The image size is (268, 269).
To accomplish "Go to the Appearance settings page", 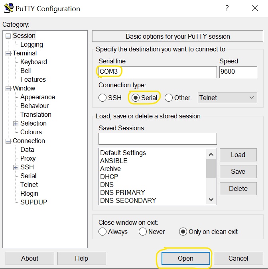I will pos(37,97).
